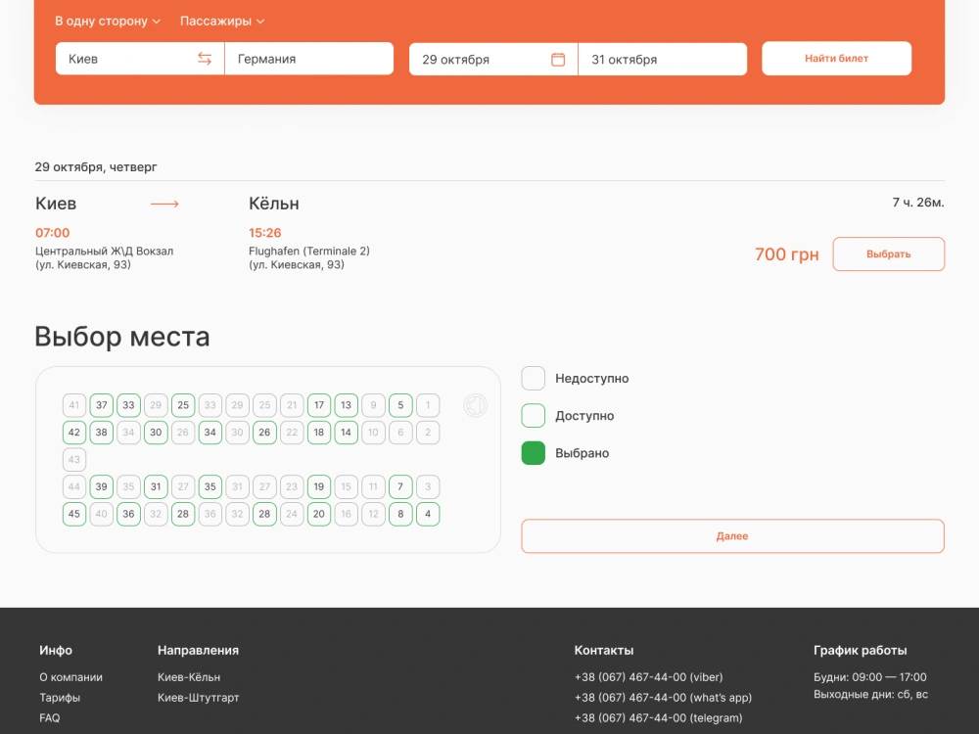Pick available seat 20

pos(319,515)
